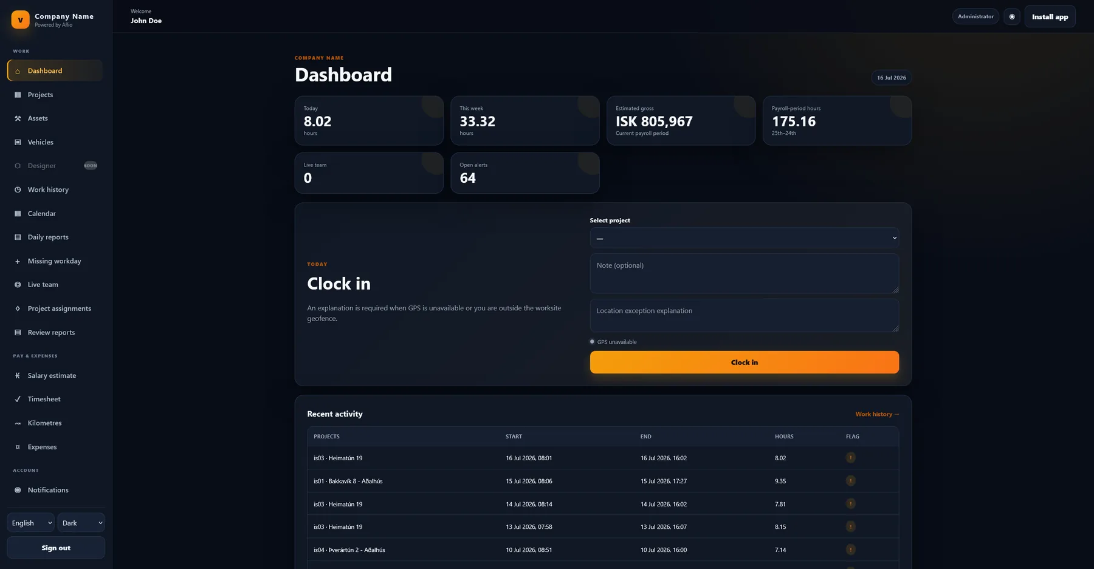Click the 16 Jul 2026 date pill
Image resolution: width=1094 pixels, height=569 pixels.
point(891,78)
